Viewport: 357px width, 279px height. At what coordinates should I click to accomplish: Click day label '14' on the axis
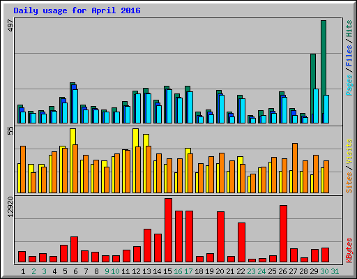[x=157, y=271]
